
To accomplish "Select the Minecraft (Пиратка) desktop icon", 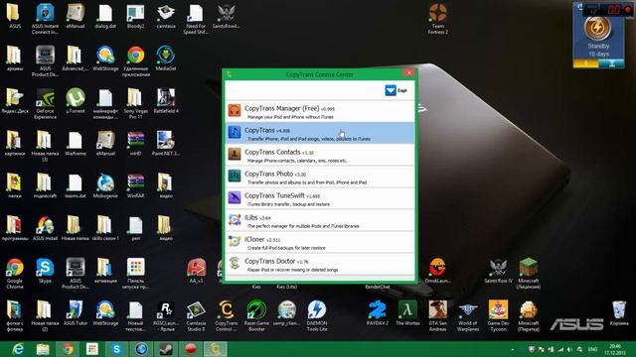I will pos(528,316).
